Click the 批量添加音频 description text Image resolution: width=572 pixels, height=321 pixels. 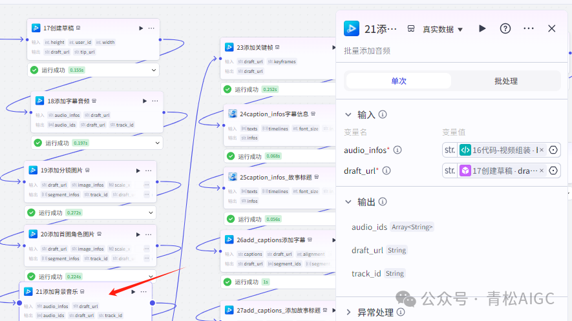367,50
